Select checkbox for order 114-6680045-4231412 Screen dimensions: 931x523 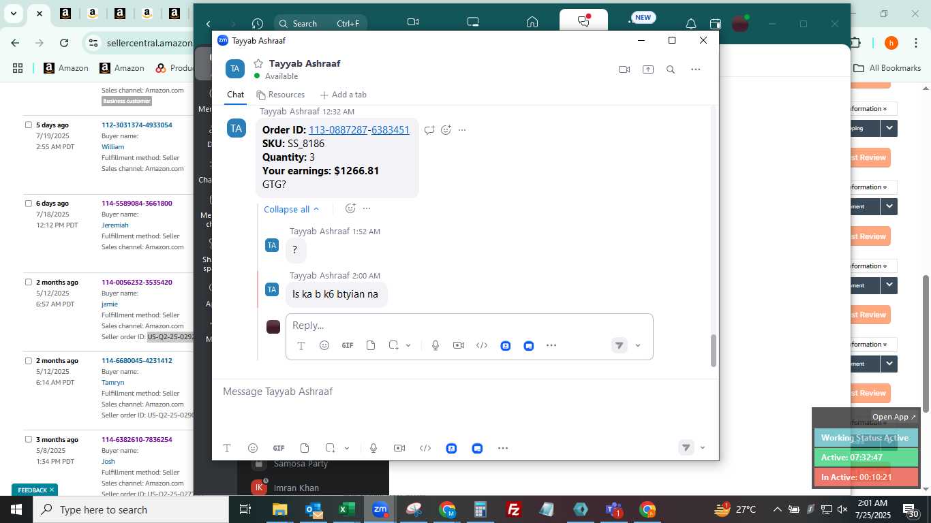coord(29,360)
